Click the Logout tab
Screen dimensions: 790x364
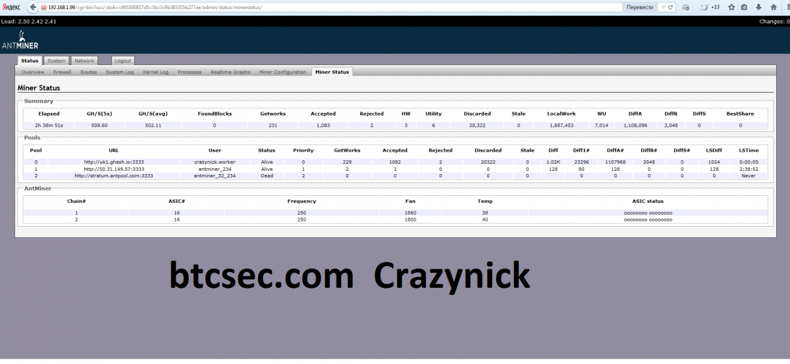[x=123, y=60]
